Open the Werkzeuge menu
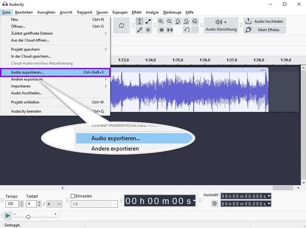The width and height of the screenshot is (306, 228). [172, 12]
